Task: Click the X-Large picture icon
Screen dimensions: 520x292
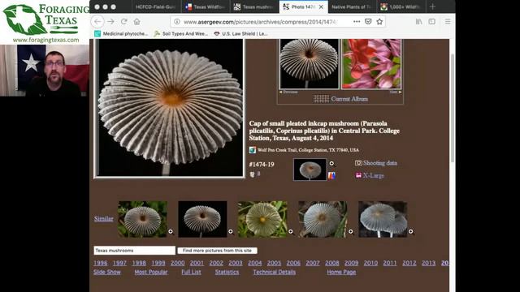Action: tap(358, 175)
